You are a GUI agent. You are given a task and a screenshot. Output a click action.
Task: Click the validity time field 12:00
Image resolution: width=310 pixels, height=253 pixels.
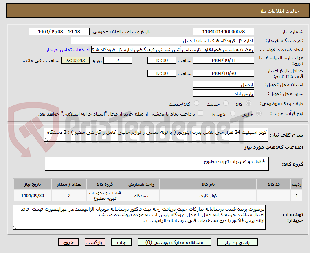pos(162,73)
